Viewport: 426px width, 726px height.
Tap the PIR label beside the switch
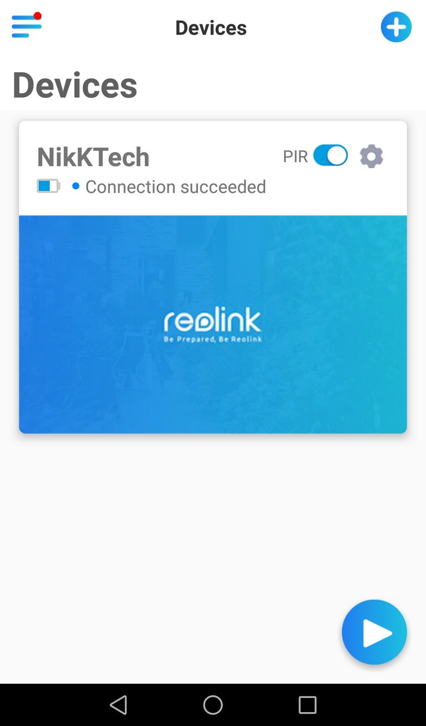(295, 157)
